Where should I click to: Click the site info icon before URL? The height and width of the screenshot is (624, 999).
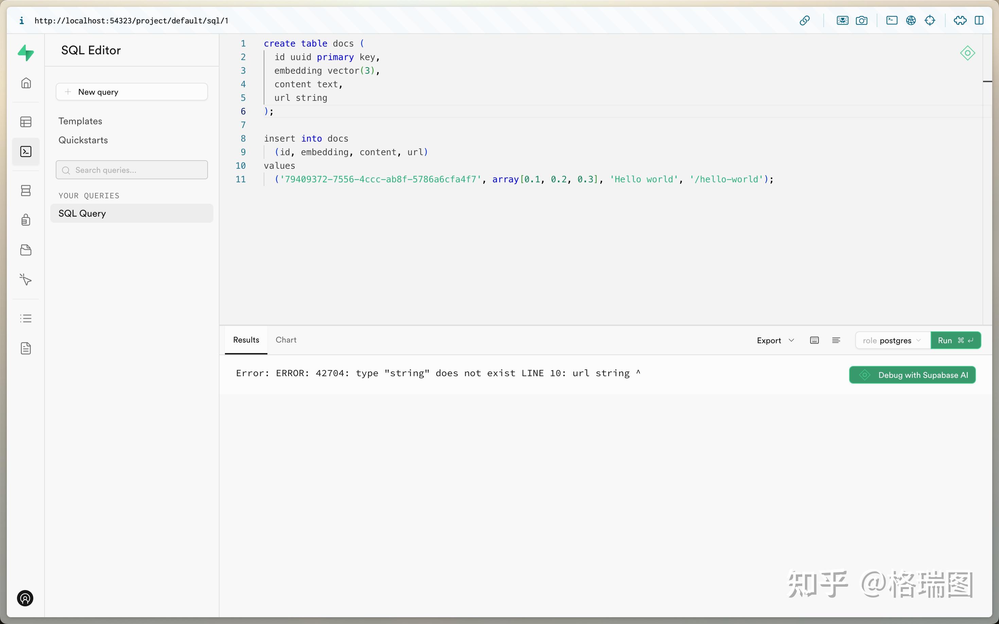(21, 20)
